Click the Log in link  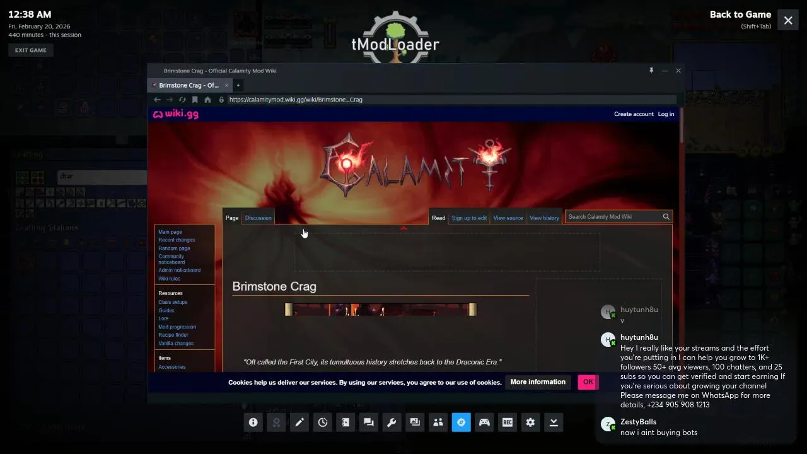[x=666, y=114]
